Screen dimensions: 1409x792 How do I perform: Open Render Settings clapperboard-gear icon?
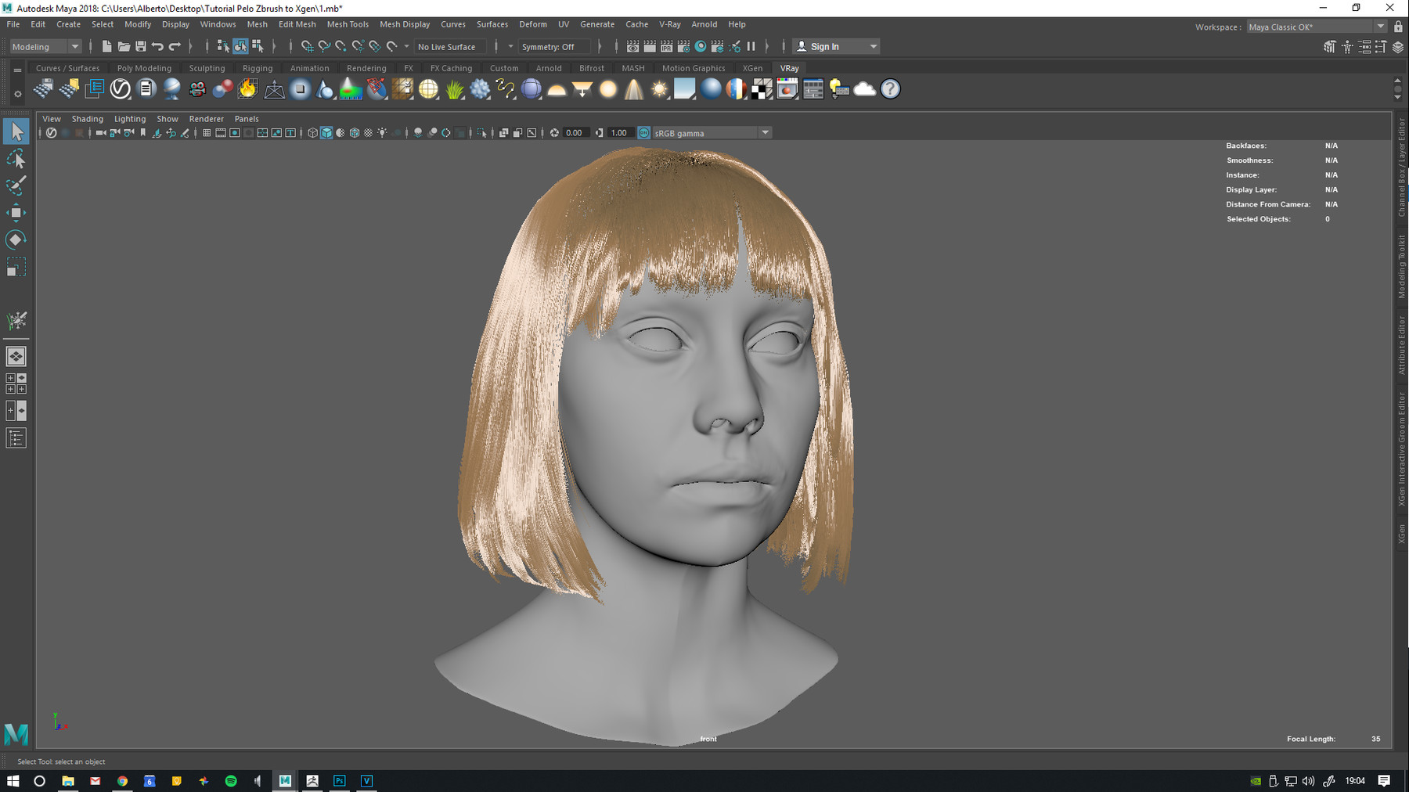[x=683, y=47]
